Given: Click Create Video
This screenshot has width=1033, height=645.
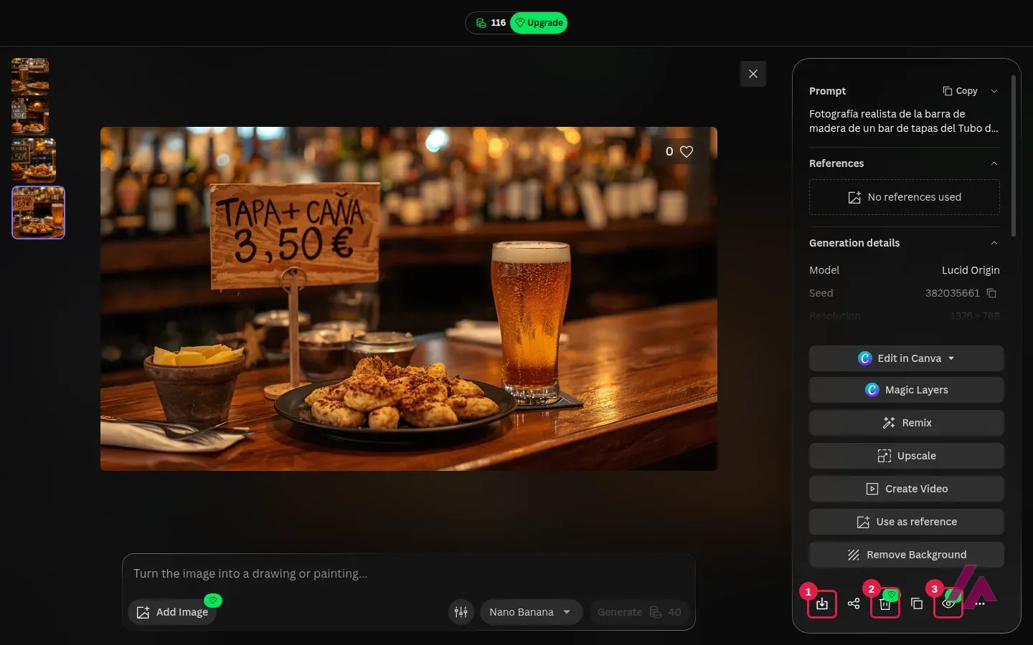Looking at the screenshot, I should (x=907, y=489).
